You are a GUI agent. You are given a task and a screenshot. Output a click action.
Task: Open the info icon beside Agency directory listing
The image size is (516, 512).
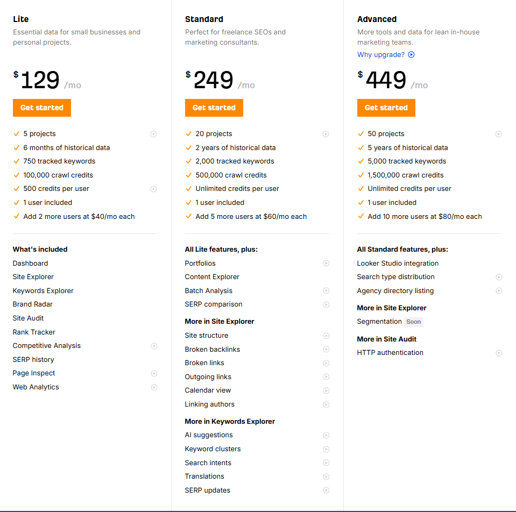click(499, 290)
